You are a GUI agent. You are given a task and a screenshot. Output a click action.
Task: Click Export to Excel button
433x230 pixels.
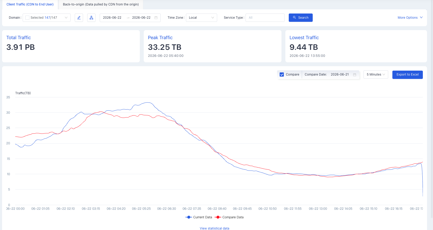coord(407,75)
